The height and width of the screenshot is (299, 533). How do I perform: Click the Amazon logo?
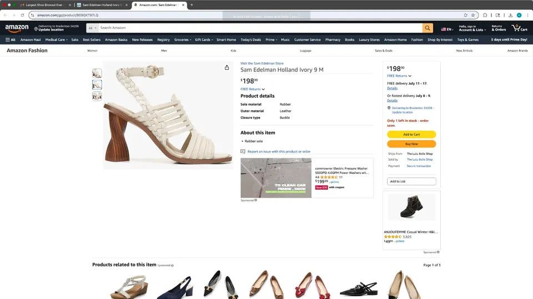pyautogui.click(x=17, y=28)
